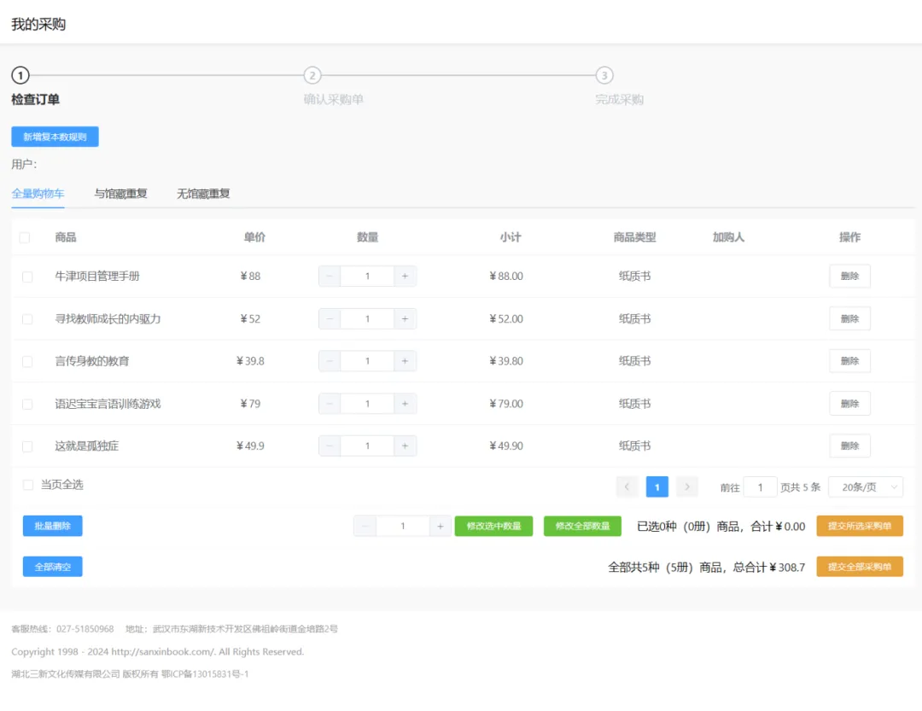
Task: Delete 言传身教的教育 from cart
Action: pos(849,361)
